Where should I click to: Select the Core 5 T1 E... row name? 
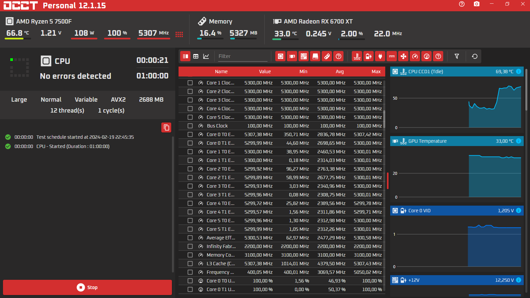click(x=220, y=229)
